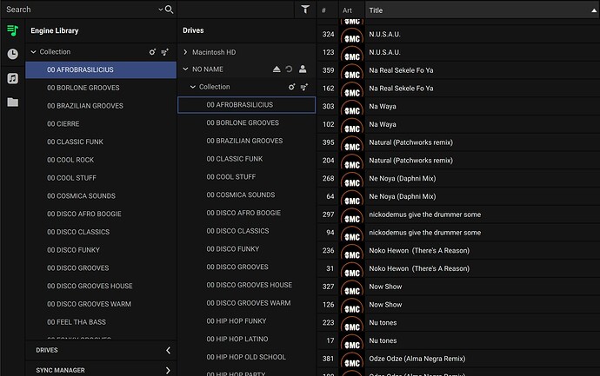Click the Engine Library heading
600x376 pixels.
coord(55,30)
